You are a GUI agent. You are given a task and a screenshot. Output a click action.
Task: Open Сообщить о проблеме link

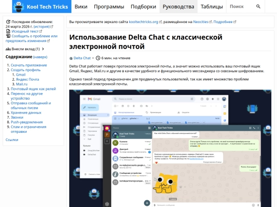(31, 38)
